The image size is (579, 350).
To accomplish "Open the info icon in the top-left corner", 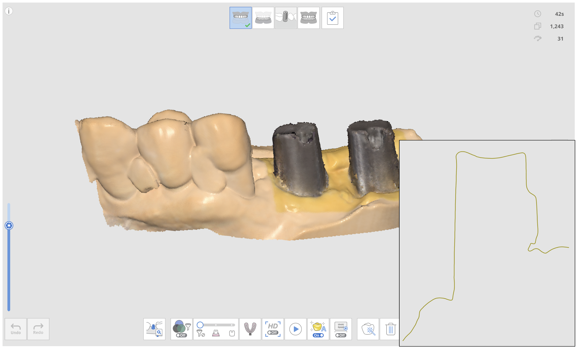I will pos(9,11).
